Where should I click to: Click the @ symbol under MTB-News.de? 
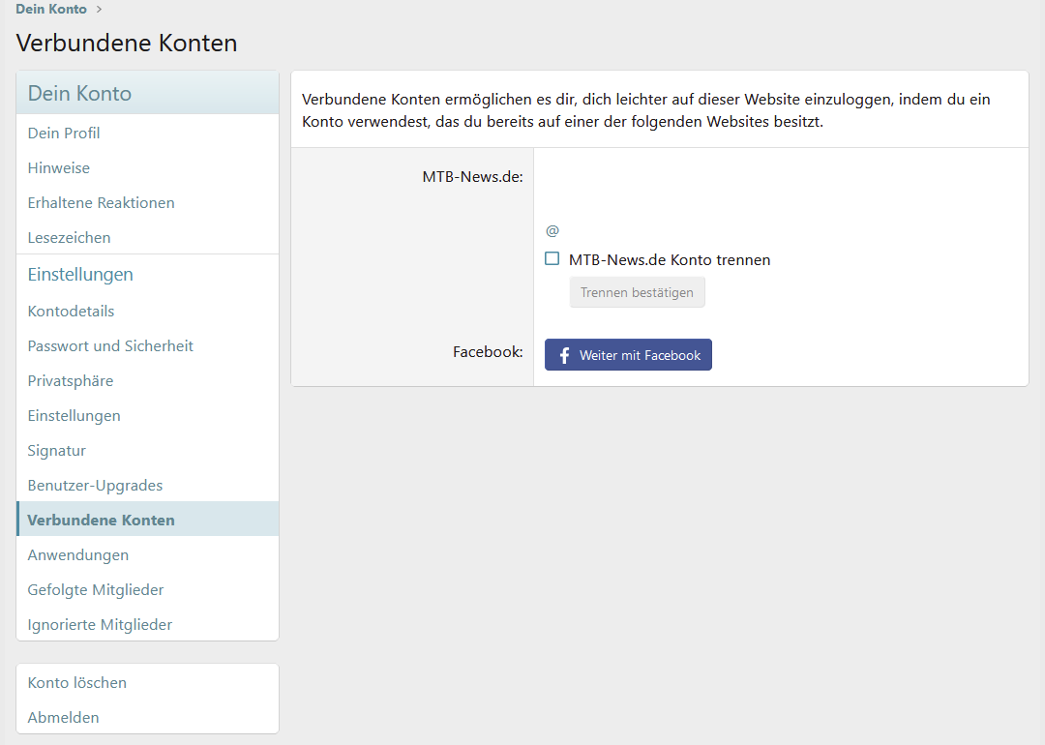click(552, 230)
